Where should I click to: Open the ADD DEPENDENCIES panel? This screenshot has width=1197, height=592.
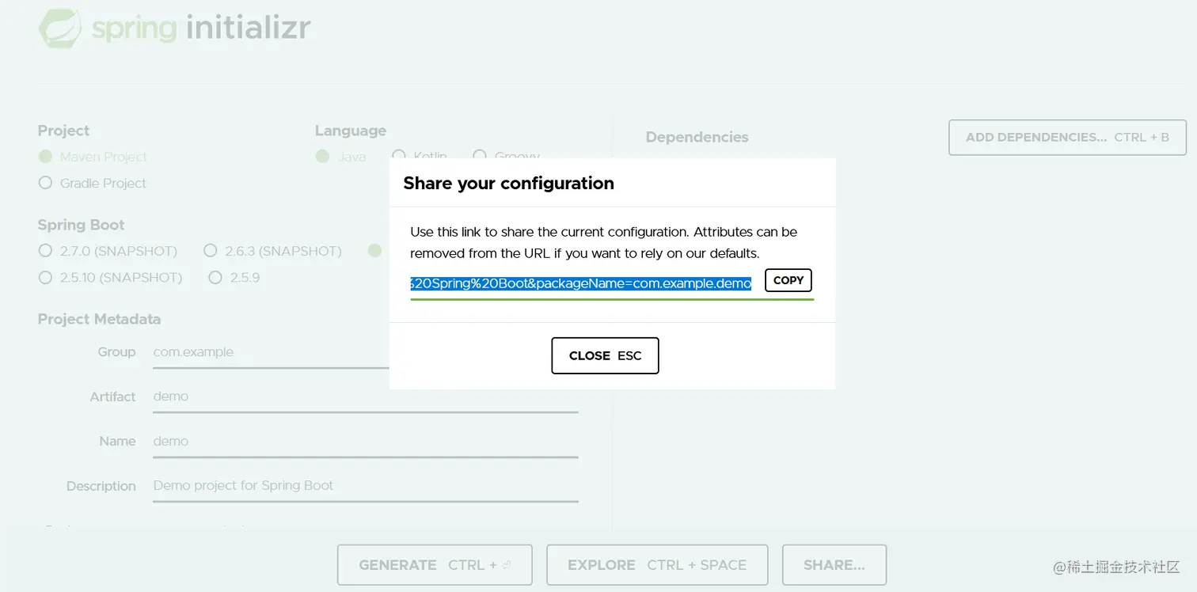1067,138
